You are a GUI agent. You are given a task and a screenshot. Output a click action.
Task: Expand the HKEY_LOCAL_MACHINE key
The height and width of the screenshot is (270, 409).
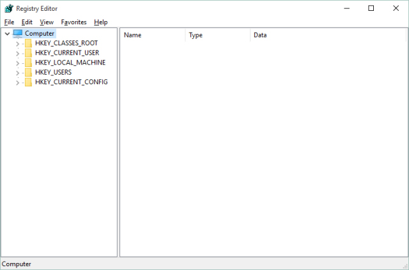tap(17, 63)
